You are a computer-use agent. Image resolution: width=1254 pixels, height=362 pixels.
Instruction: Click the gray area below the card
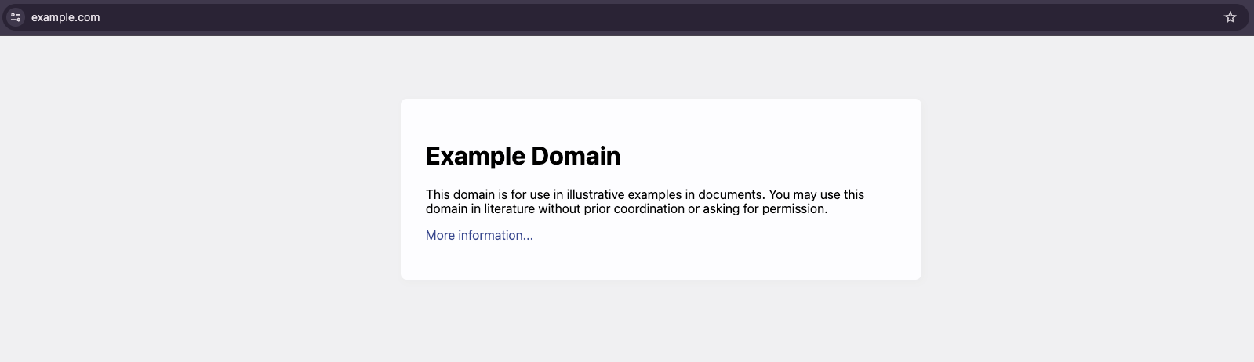click(x=660, y=321)
